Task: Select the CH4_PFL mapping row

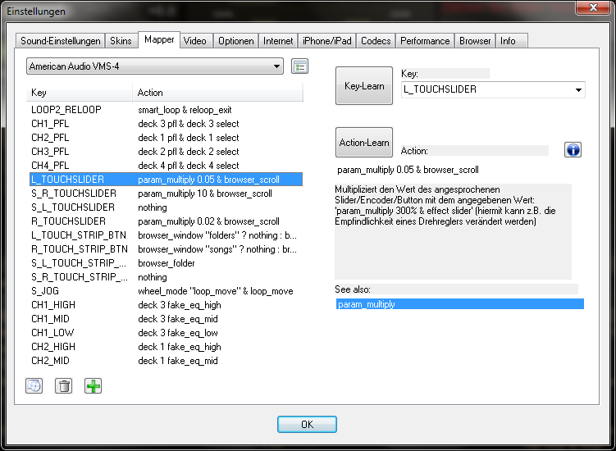Action: [x=167, y=166]
